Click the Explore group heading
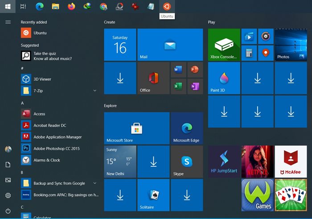This screenshot has height=219, width=312. click(110, 106)
